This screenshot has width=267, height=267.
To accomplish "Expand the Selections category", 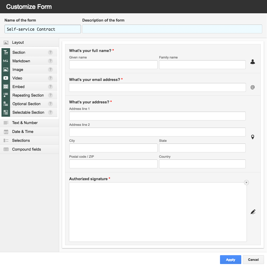I will [30, 141].
